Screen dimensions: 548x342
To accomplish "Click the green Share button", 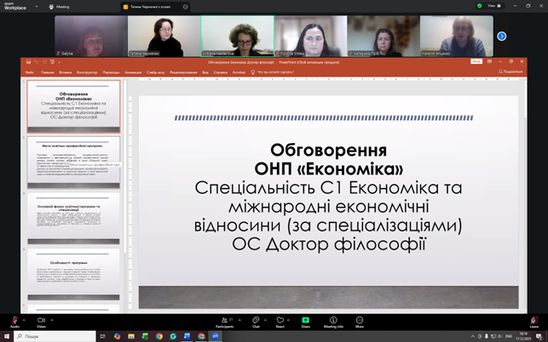I will pos(305,321).
